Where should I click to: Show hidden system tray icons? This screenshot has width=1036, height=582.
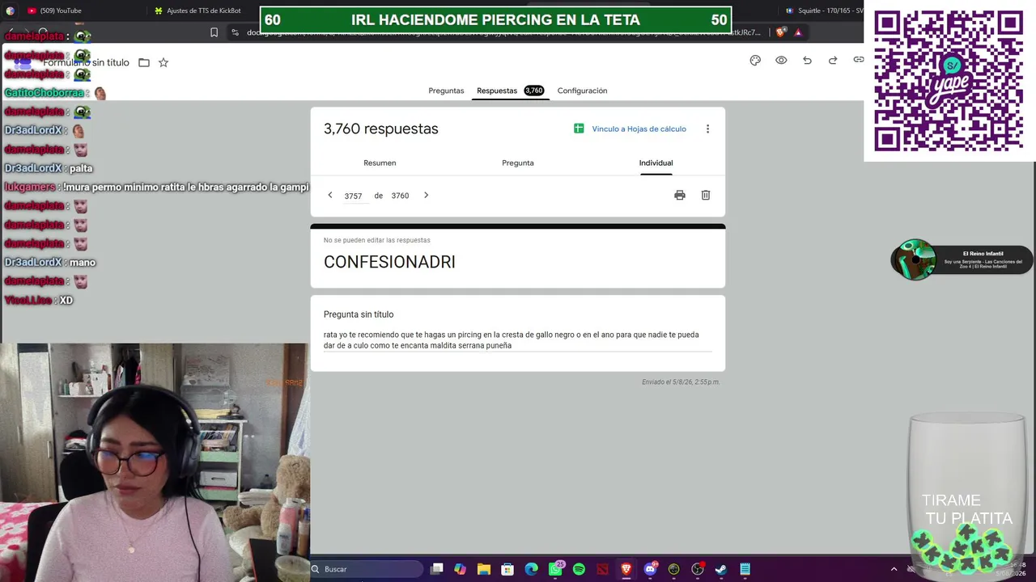pos(894,569)
